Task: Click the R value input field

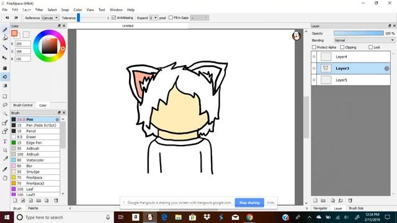Action: point(23,44)
